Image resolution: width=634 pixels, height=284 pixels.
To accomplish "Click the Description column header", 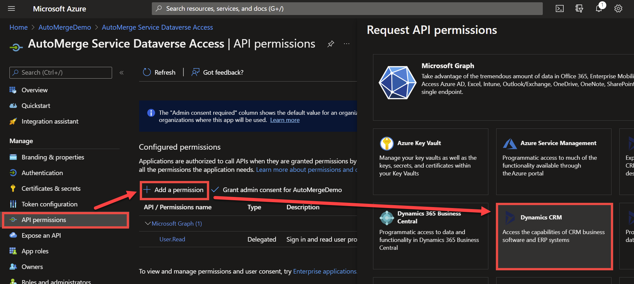I will [303, 207].
